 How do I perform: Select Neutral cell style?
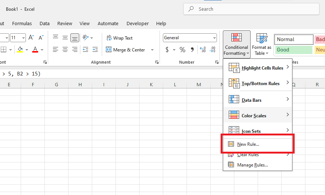[x=320, y=50]
